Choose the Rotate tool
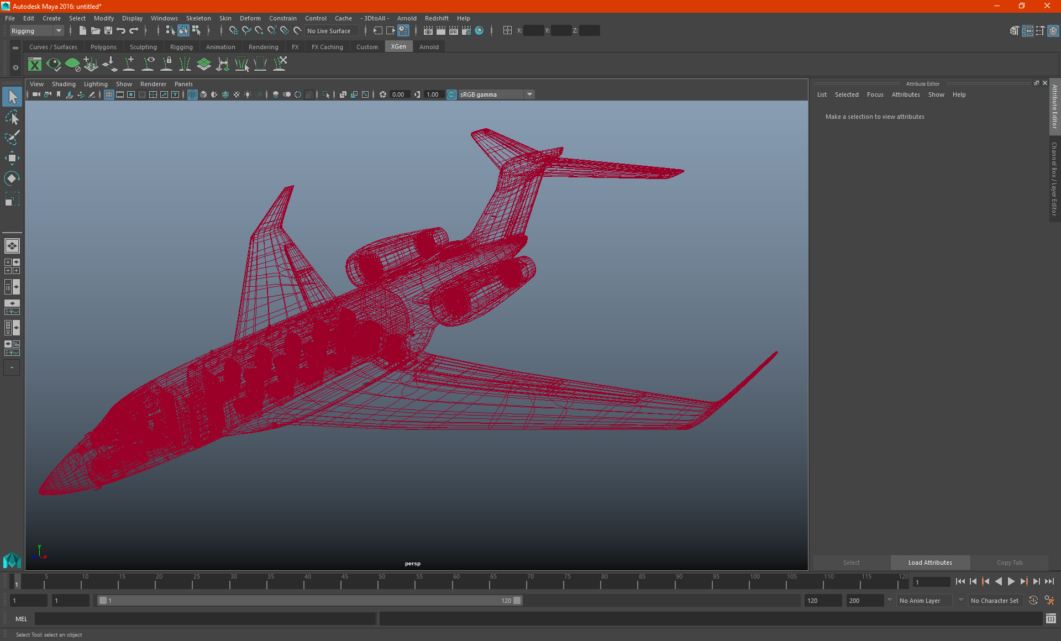The width and height of the screenshot is (1061, 641). (12, 178)
